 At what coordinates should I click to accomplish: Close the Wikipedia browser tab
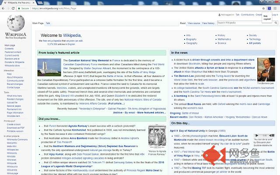tap(33, 3)
